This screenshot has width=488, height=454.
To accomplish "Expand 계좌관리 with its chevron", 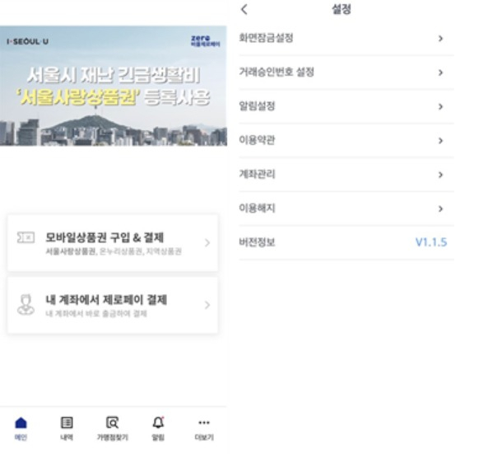I will (440, 175).
